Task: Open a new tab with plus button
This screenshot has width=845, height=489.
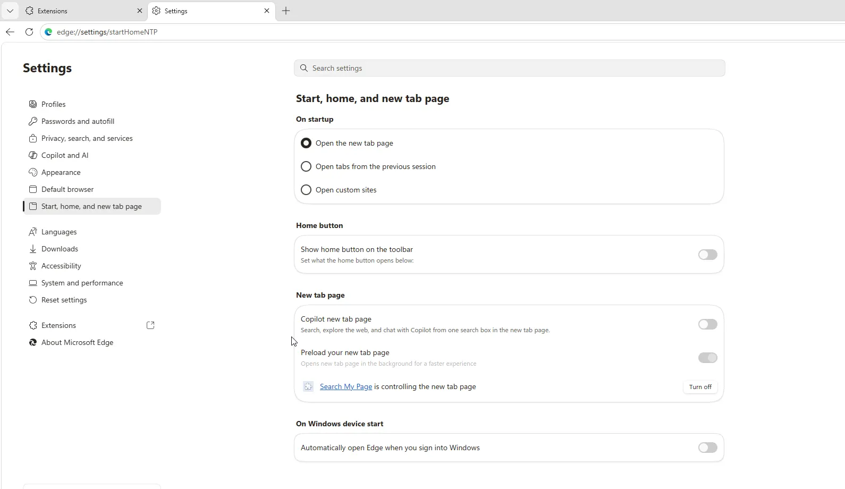Action: (x=286, y=11)
